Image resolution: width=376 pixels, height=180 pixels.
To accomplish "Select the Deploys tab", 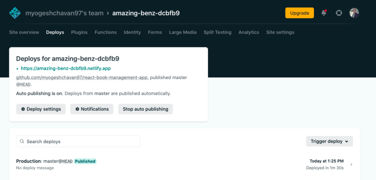I will point(55,32).
